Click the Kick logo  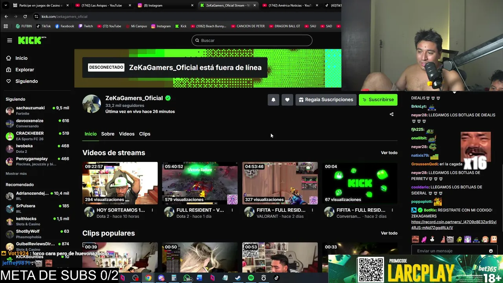pyautogui.click(x=32, y=40)
